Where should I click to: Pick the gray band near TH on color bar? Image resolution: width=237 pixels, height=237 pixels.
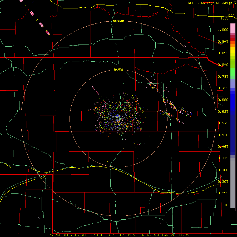(x=233, y=184)
